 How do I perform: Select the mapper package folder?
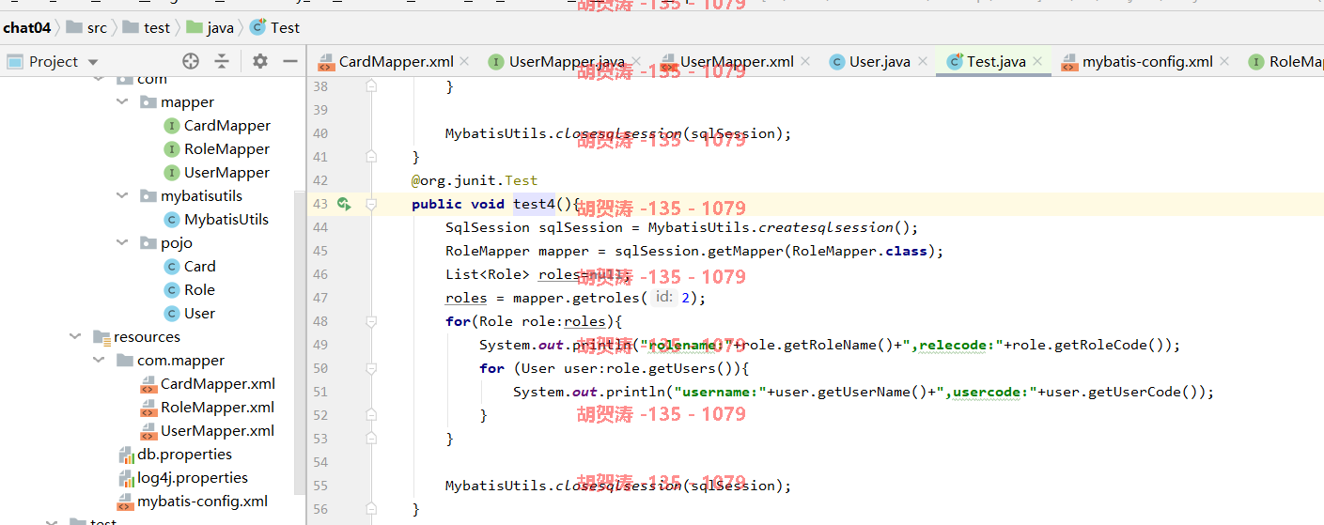click(178, 102)
